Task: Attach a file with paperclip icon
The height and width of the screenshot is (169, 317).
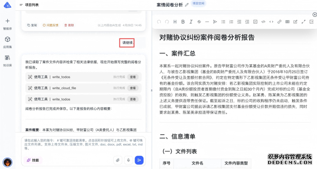Action: coord(118,160)
